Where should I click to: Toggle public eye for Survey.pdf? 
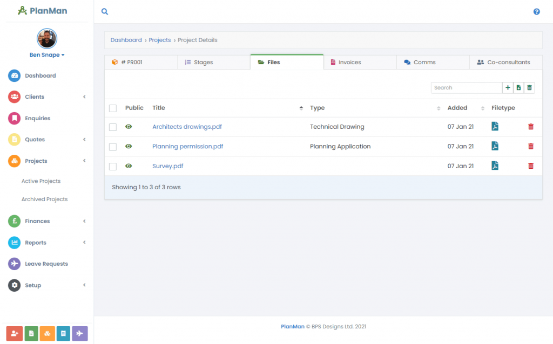click(x=129, y=166)
